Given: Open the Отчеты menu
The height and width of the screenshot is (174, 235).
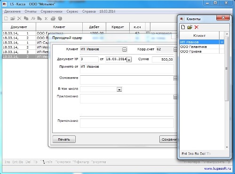Looking at the screenshot, I should click(31, 11).
